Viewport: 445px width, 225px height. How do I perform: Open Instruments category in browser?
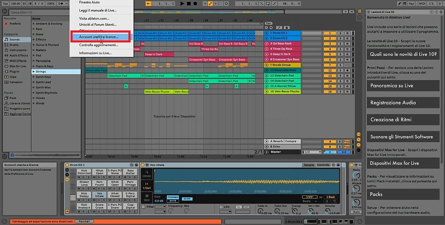pyautogui.click(x=18, y=50)
